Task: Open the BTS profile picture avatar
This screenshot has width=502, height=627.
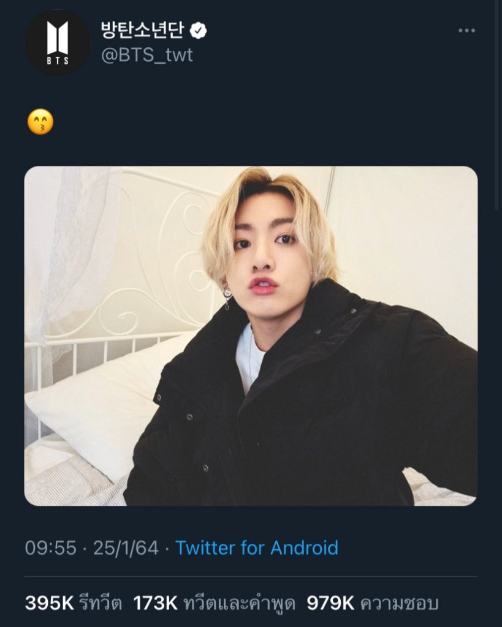Action: 58,42
